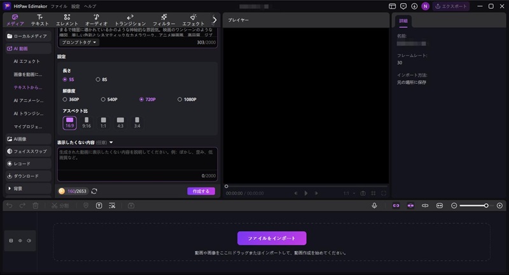Collapse the AI 動画 sidebar section
The width and height of the screenshot is (509, 275).
tap(28, 49)
